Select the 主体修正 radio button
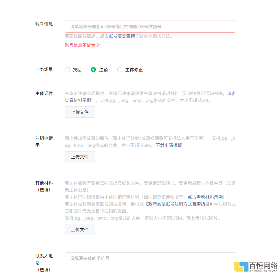The width and height of the screenshot is (278, 273). click(x=120, y=70)
